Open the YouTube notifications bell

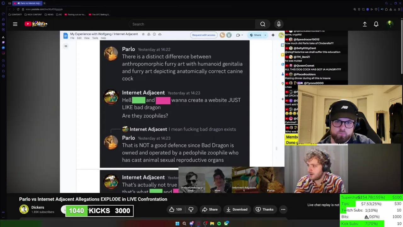376,24
